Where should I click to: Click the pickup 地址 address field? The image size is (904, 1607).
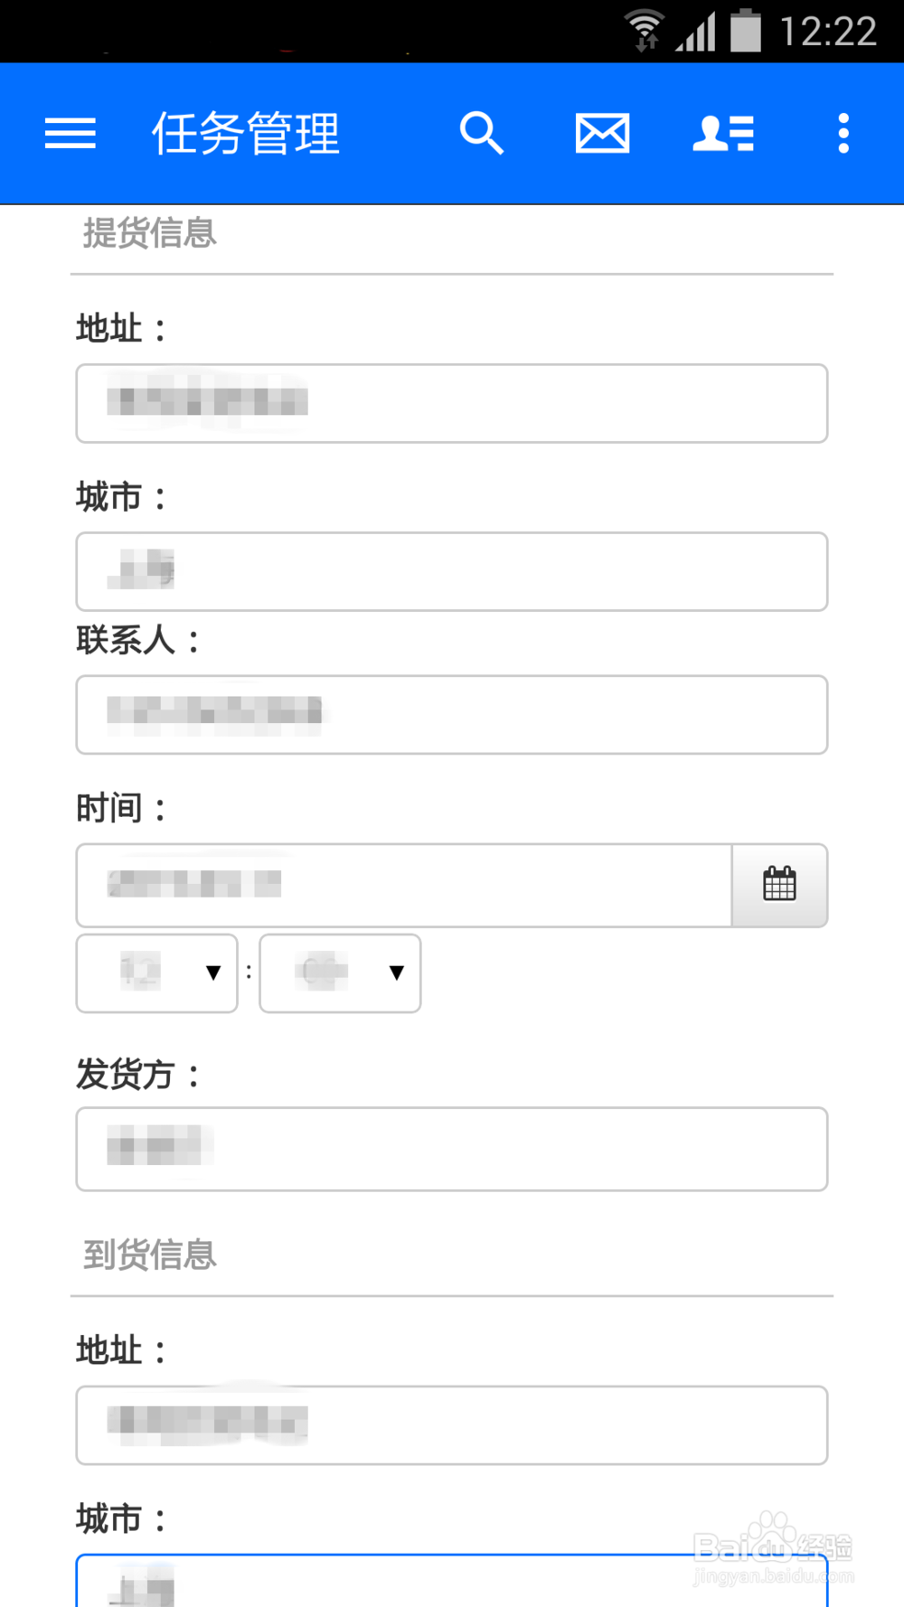coord(452,403)
